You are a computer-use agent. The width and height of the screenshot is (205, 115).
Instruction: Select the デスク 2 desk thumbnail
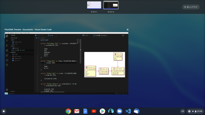point(111,5)
